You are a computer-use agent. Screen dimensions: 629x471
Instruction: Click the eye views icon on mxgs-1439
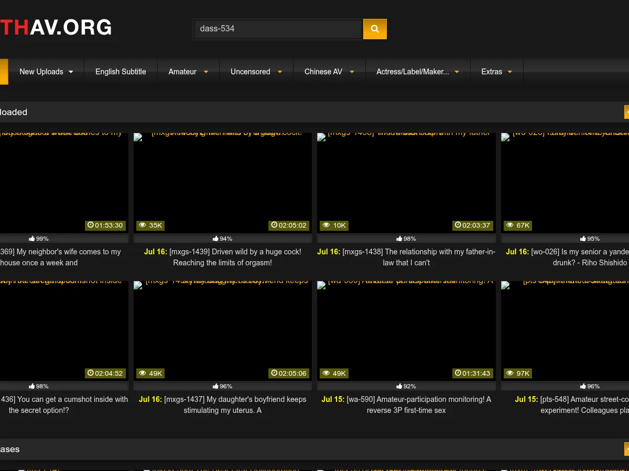[x=143, y=225]
